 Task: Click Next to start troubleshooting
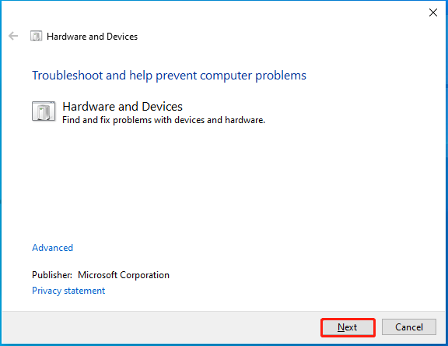(x=348, y=327)
